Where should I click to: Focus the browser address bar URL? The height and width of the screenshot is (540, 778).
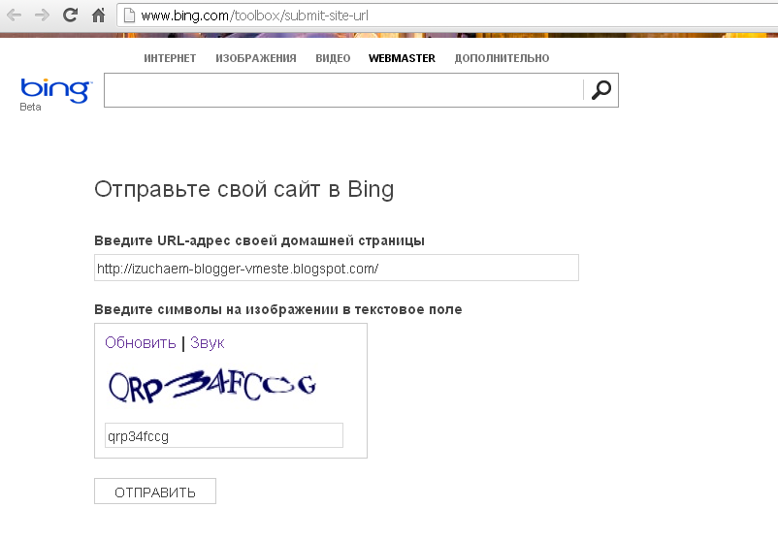coord(254,16)
